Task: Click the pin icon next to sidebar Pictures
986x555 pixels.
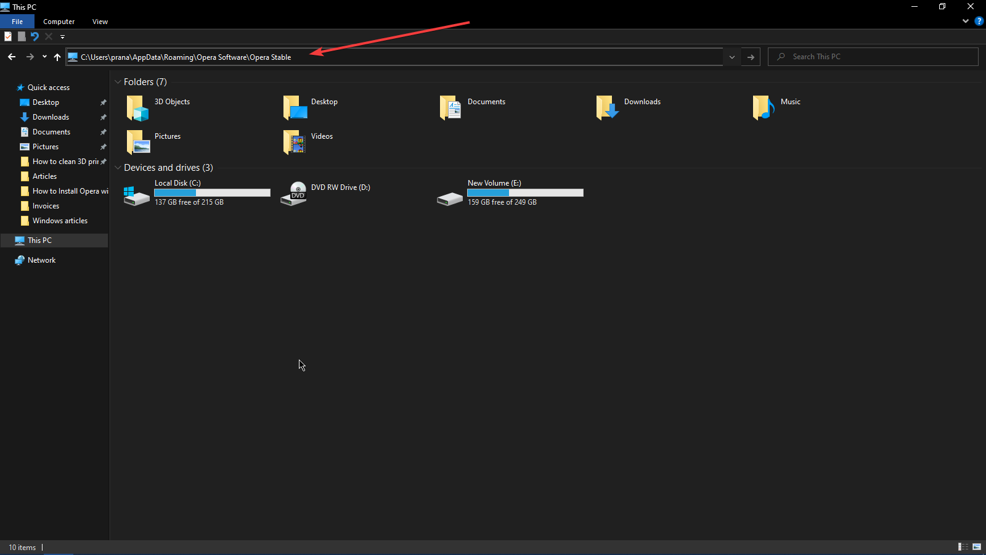Action: pos(104,147)
